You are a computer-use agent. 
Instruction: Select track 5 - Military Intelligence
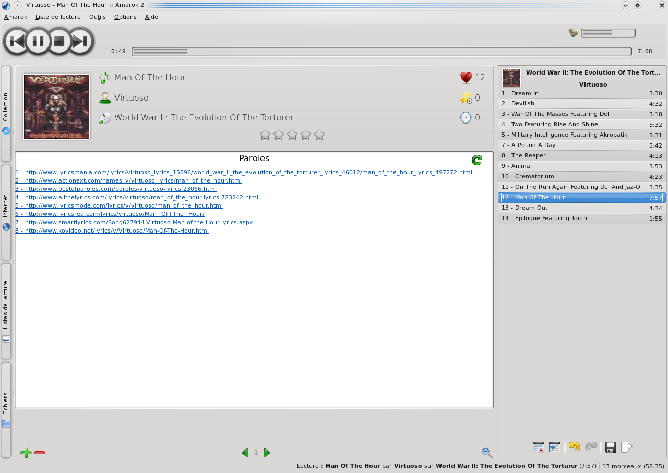coord(581,135)
